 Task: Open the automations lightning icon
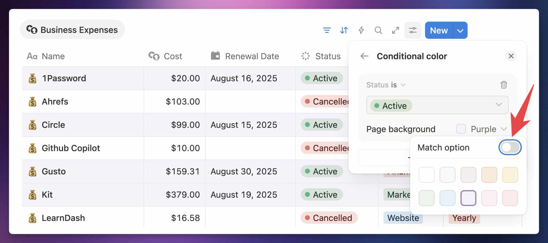tap(361, 30)
